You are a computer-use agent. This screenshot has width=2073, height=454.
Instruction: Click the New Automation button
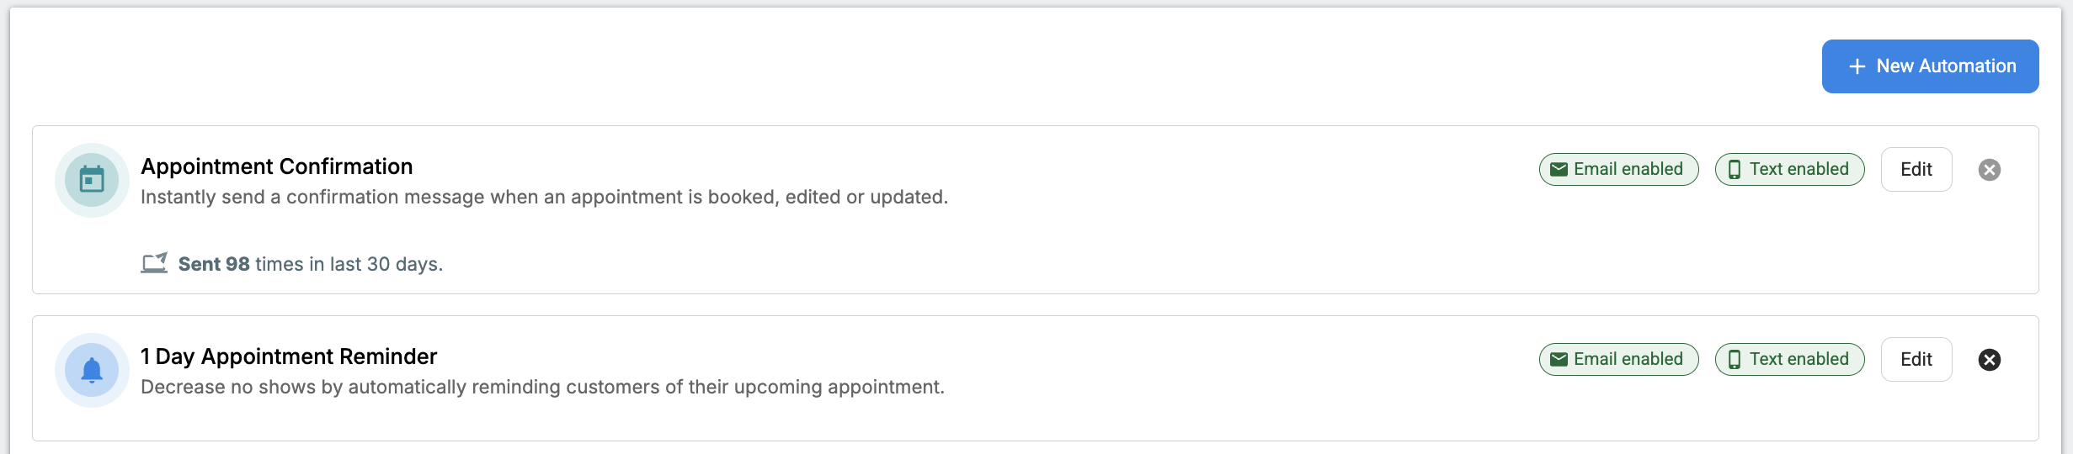[1930, 66]
